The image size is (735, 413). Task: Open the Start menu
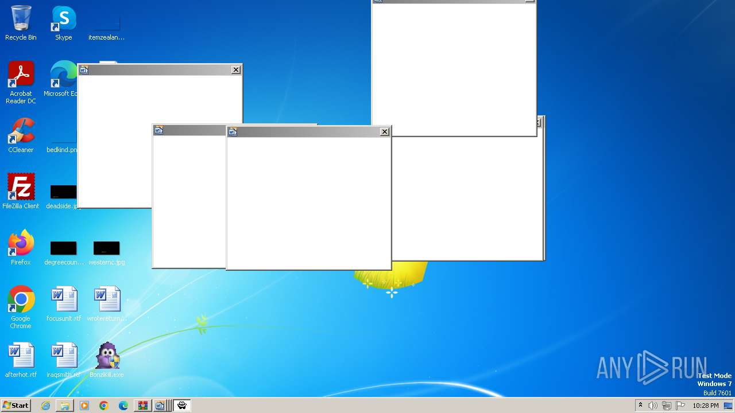(16, 405)
